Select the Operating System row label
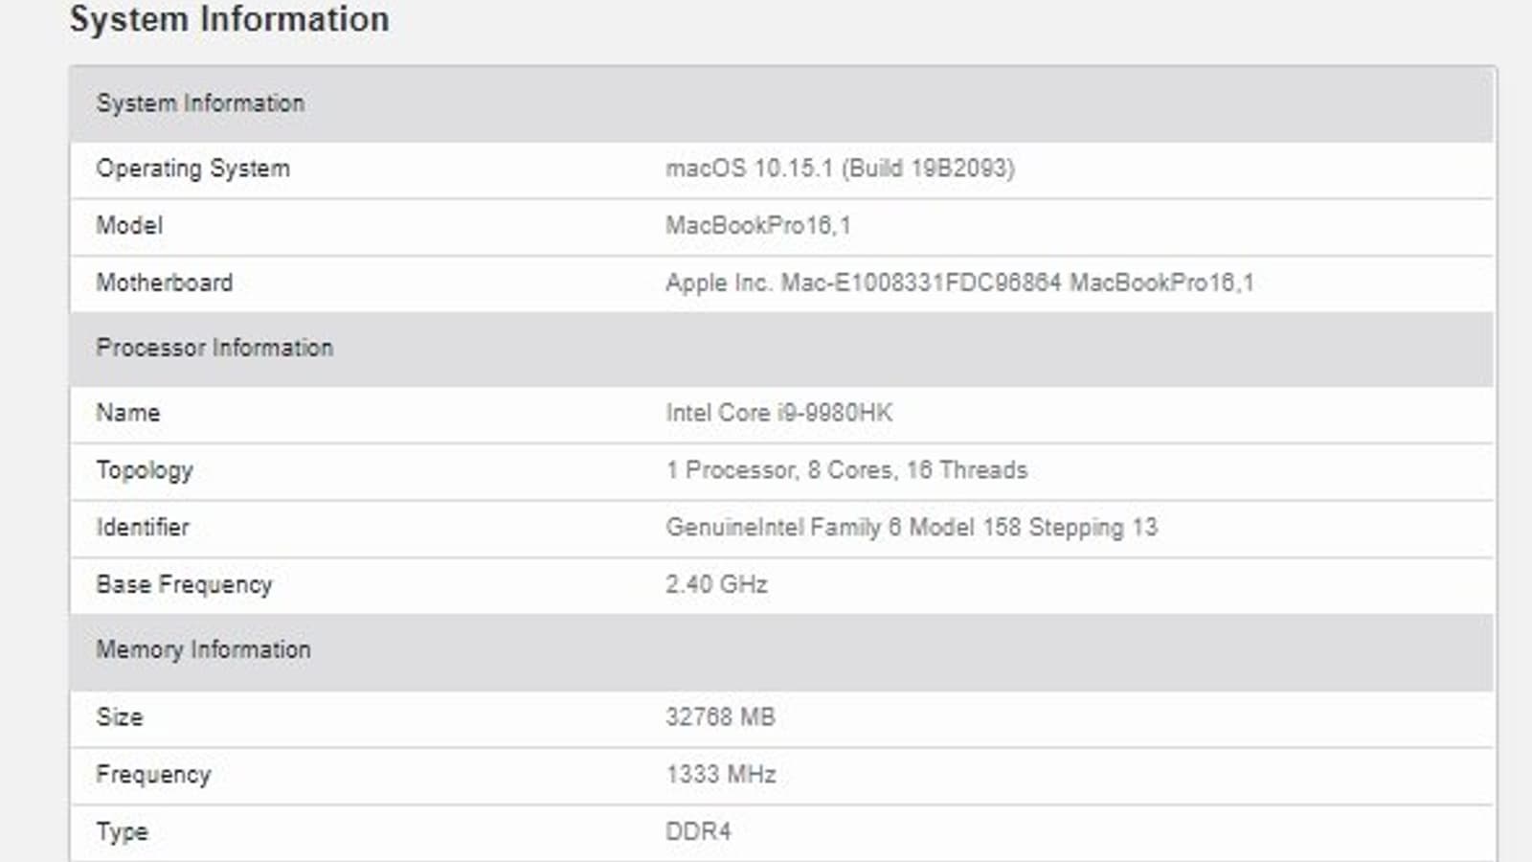1532x862 pixels. pos(192,169)
